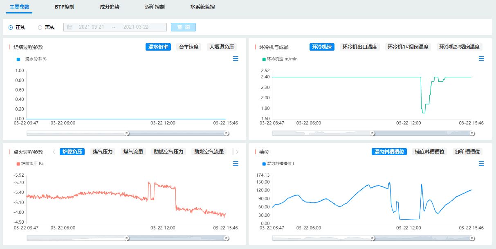This screenshot has width=496, height=249.
Task: Toggle the 炉膛负压 Pa legend marker
Action: click(18, 164)
